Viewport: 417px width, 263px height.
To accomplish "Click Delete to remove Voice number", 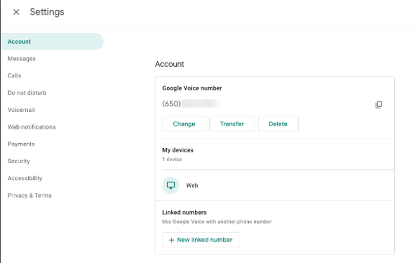I will pos(278,124).
